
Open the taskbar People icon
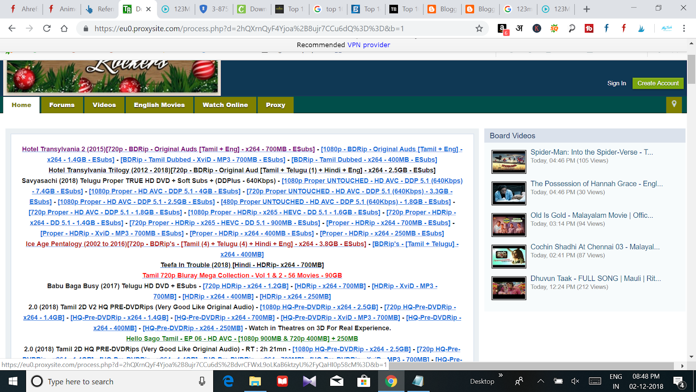pos(519,382)
